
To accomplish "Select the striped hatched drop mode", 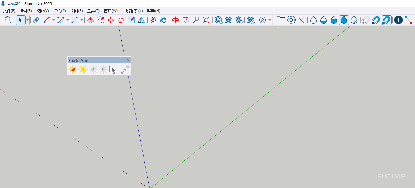I will pos(354,20).
